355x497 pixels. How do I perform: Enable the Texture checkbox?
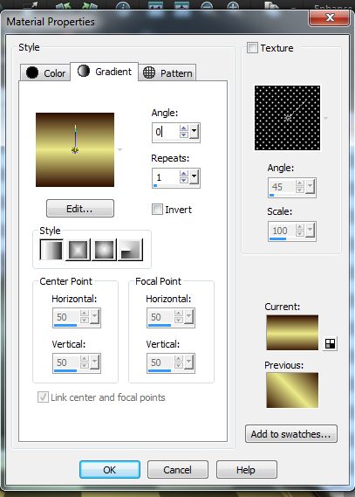pyautogui.click(x=252, y=48)
